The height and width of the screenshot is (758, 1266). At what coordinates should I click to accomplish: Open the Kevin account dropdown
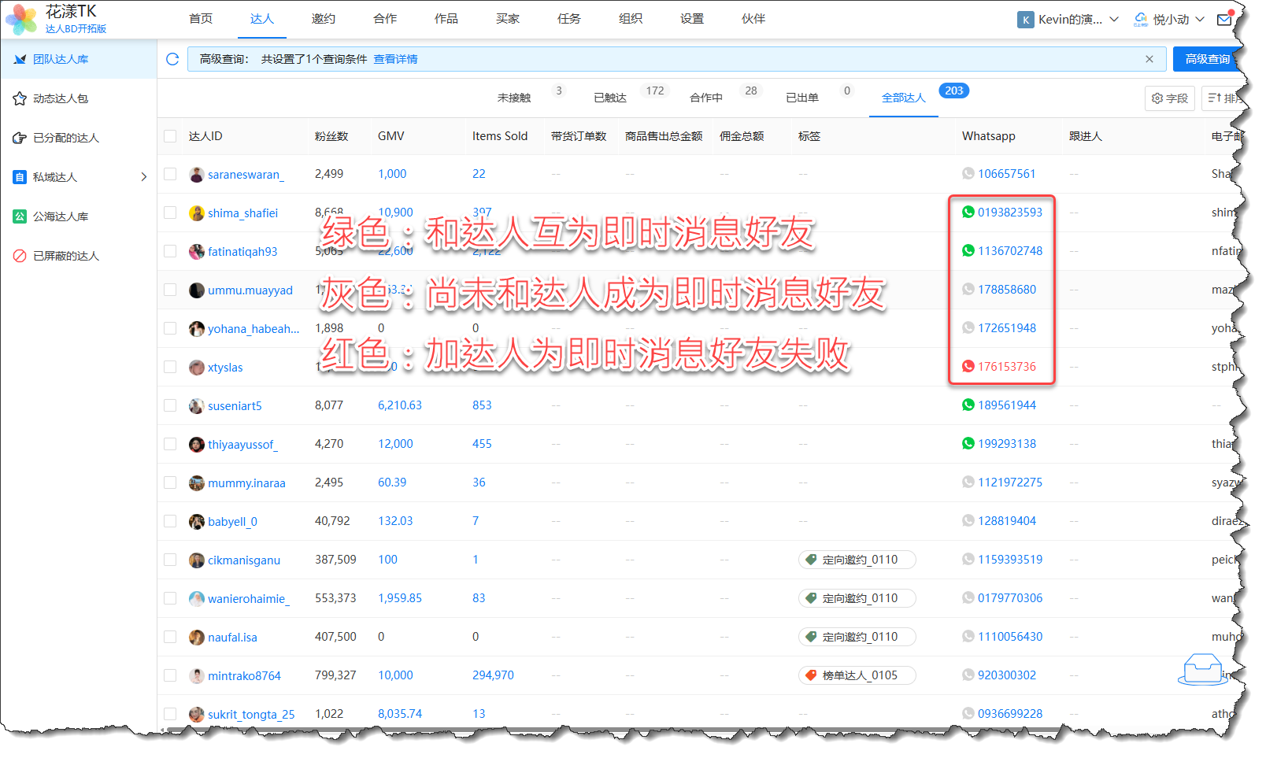tap(1068, 20)
